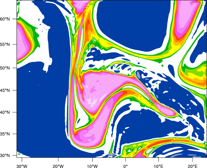Click the 35°N latitude label

coord(5,134)
